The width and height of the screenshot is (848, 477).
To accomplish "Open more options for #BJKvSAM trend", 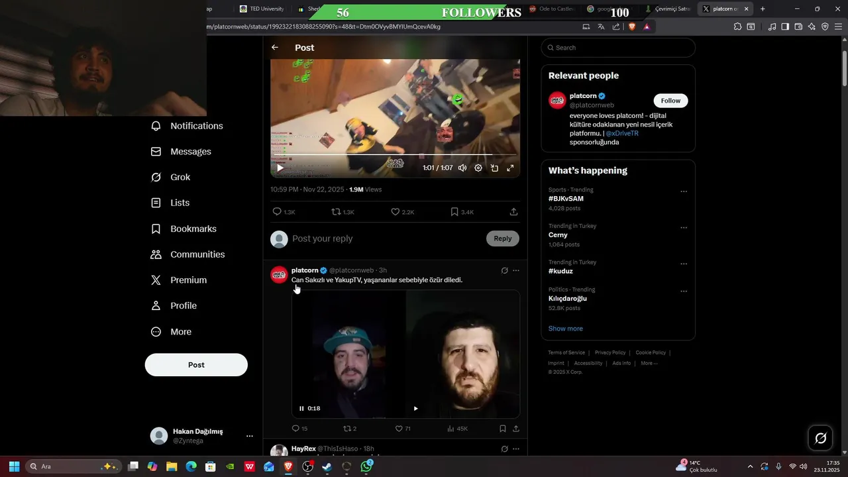I will [x=684, y=192].
